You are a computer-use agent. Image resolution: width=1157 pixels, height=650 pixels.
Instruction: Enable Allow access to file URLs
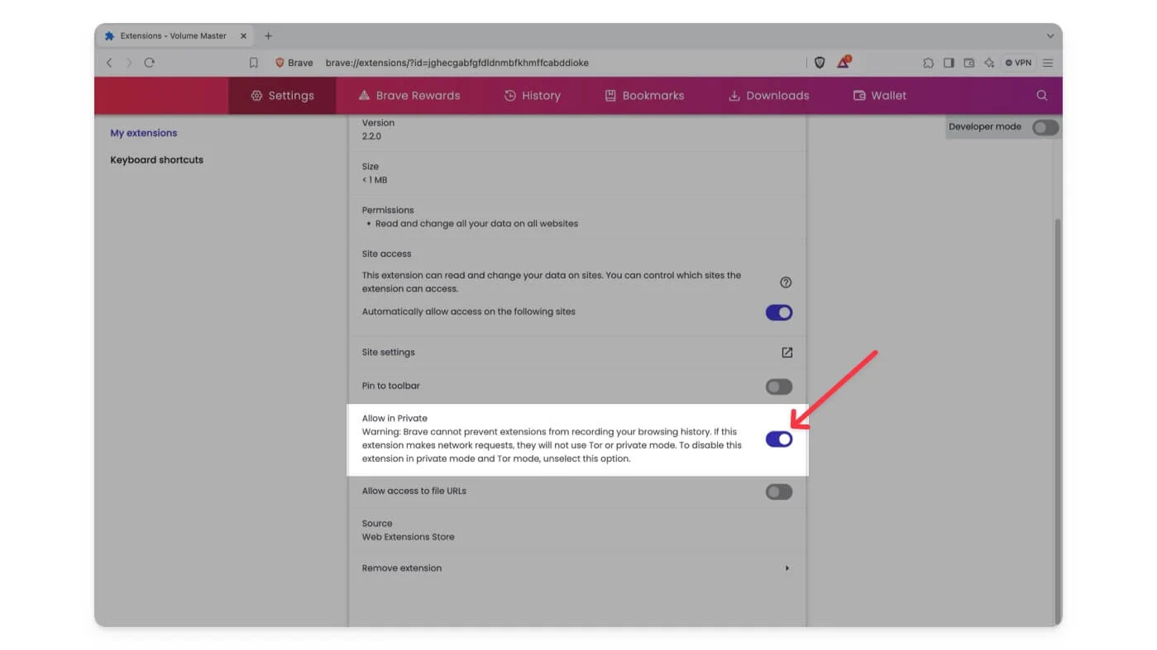(779, 492)
